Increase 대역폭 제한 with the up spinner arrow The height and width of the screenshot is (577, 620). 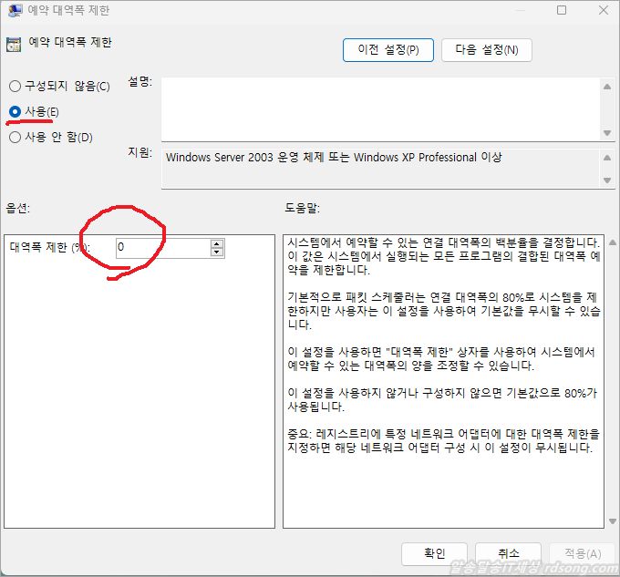[x=217, y=243]
